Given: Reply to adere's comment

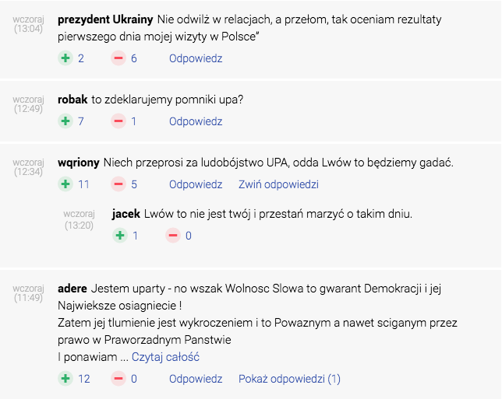Looking at the screenshot, I should pos(196,379).
